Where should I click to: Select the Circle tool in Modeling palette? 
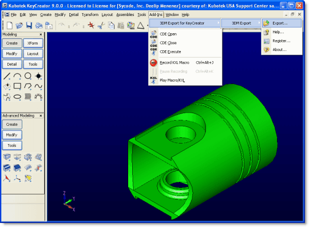(x=28, y=76)
